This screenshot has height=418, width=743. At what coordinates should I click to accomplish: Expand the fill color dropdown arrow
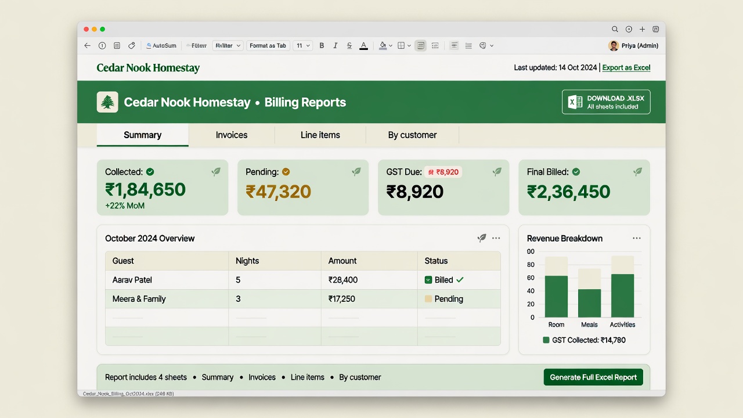(x=391, y=45)
